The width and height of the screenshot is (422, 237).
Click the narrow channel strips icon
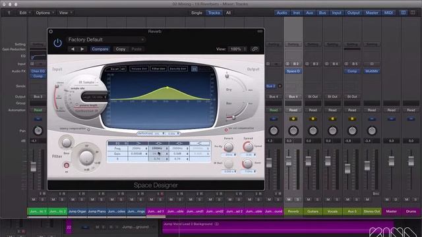(403, 13)
